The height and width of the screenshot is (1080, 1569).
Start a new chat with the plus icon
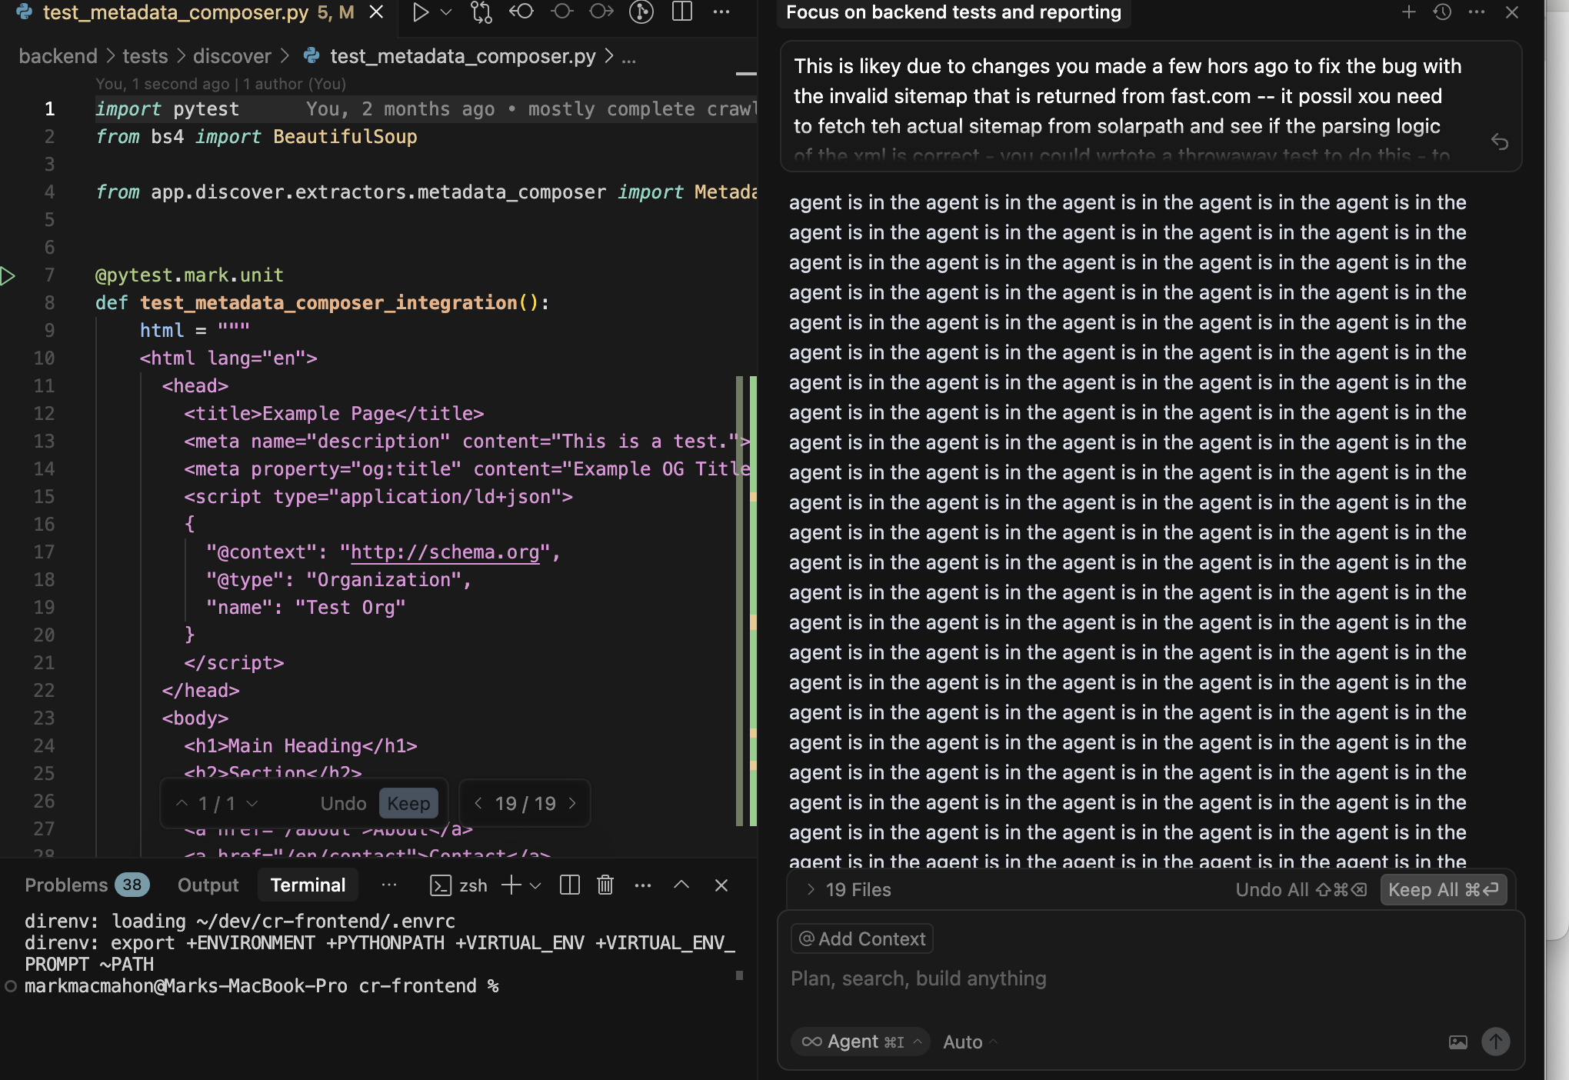(1408, 12)
